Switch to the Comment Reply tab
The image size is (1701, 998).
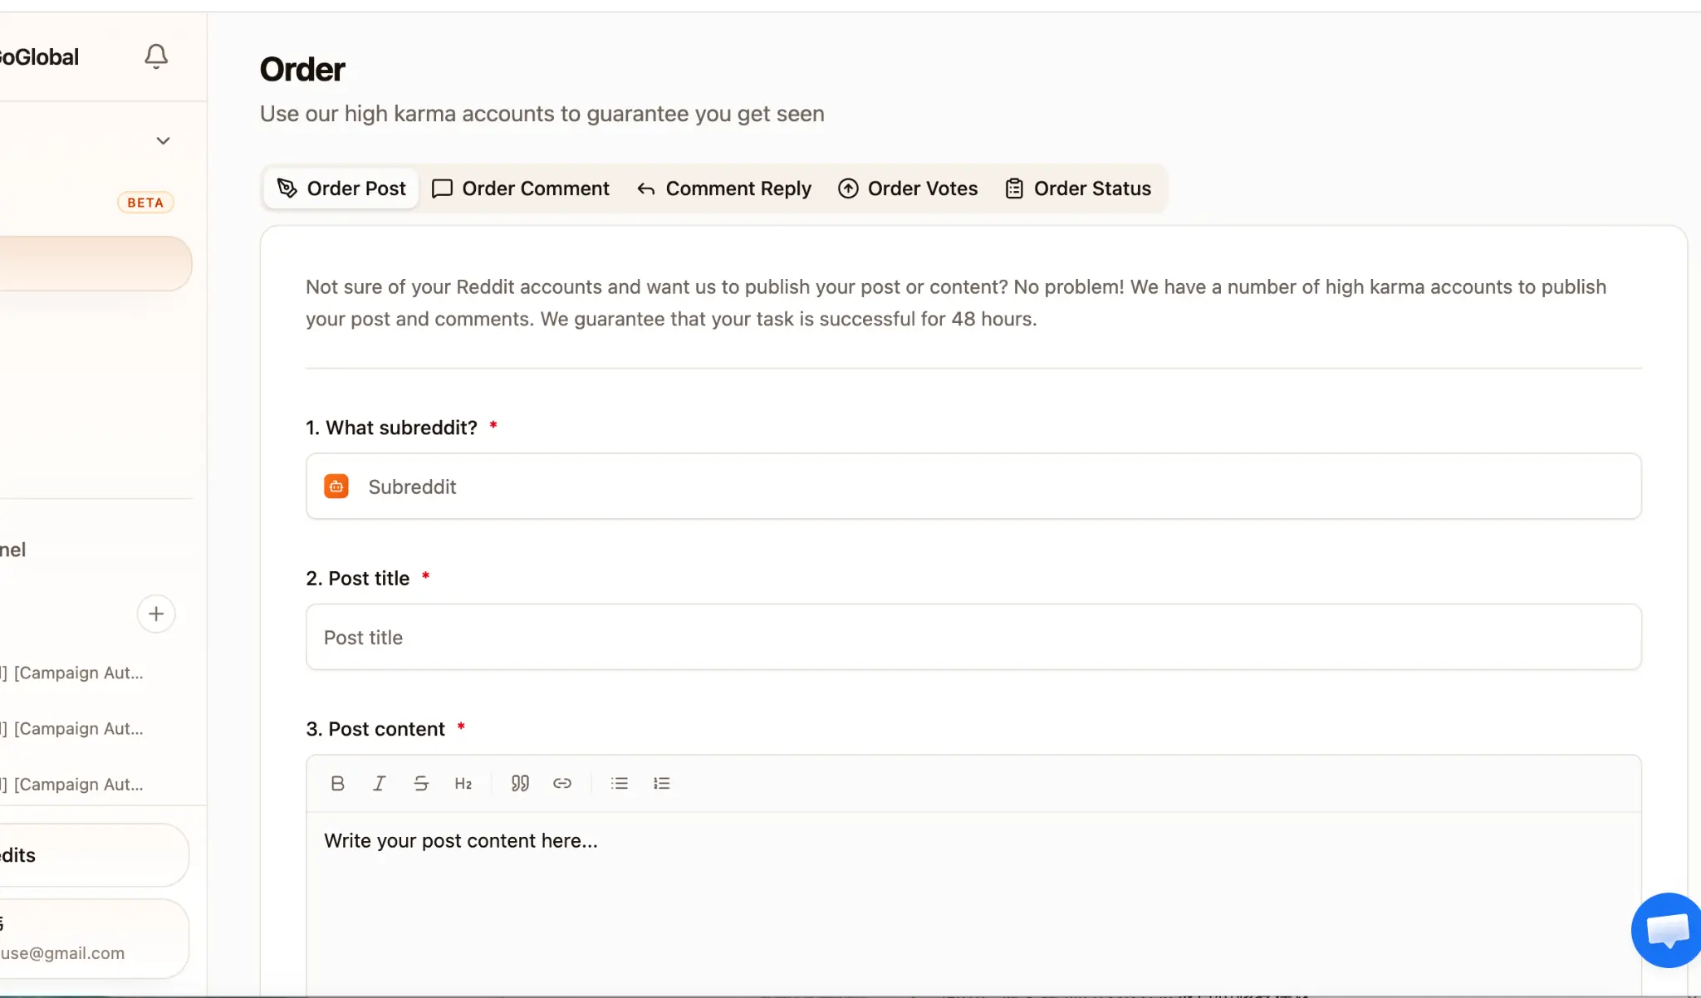[724, 188]
